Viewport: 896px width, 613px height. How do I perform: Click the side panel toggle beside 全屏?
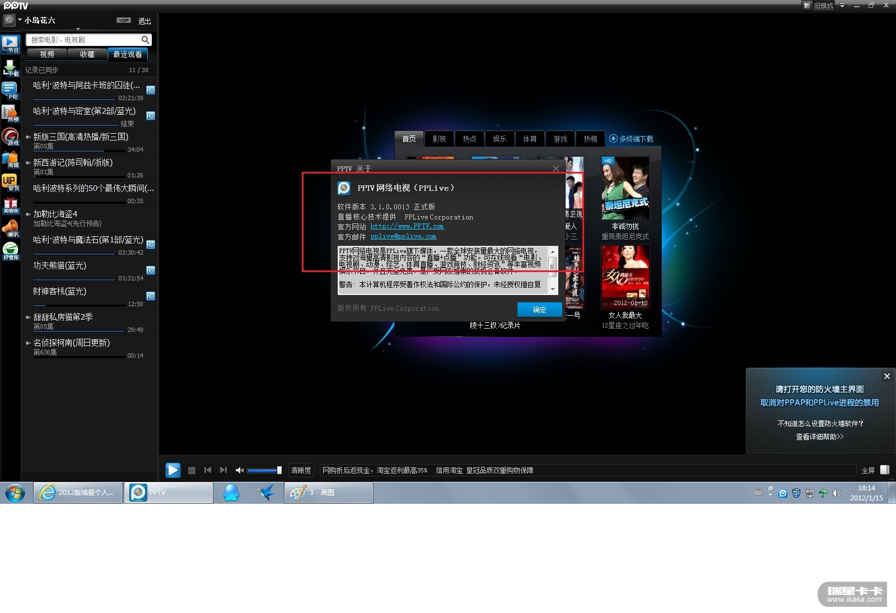885,470
